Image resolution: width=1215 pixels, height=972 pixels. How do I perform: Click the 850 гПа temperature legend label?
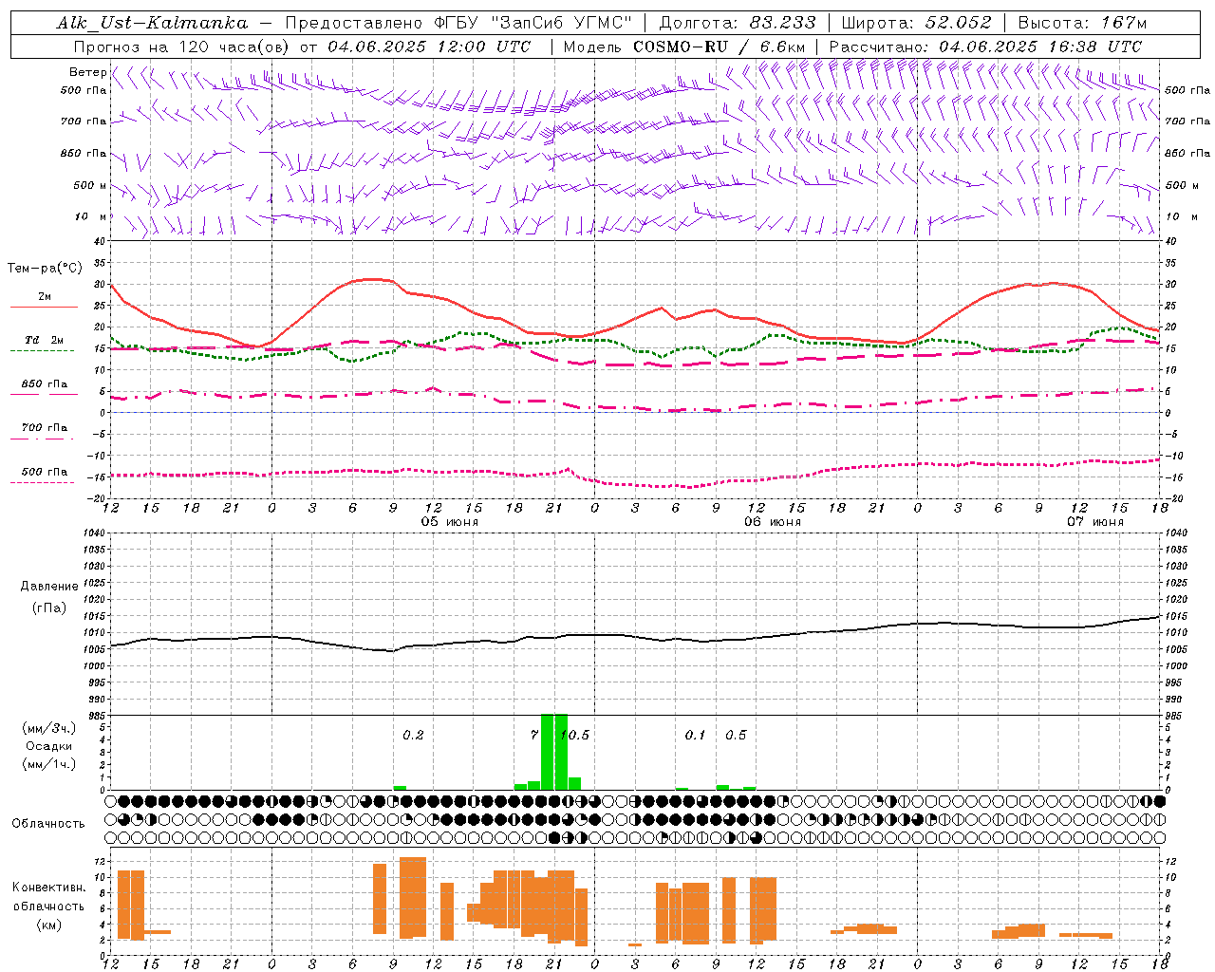(x=45, y=384)
